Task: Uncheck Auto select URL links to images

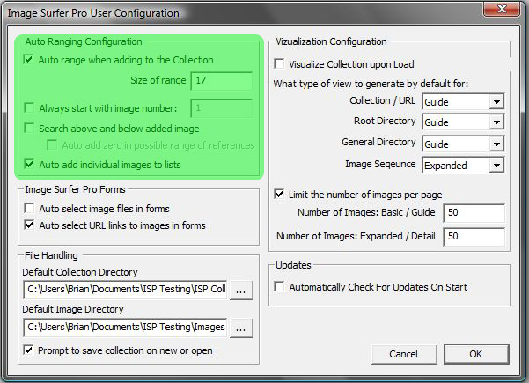Action: coord(29,225)
